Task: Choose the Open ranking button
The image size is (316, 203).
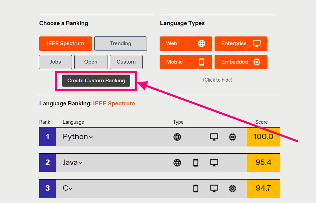Action: (91, 62)
